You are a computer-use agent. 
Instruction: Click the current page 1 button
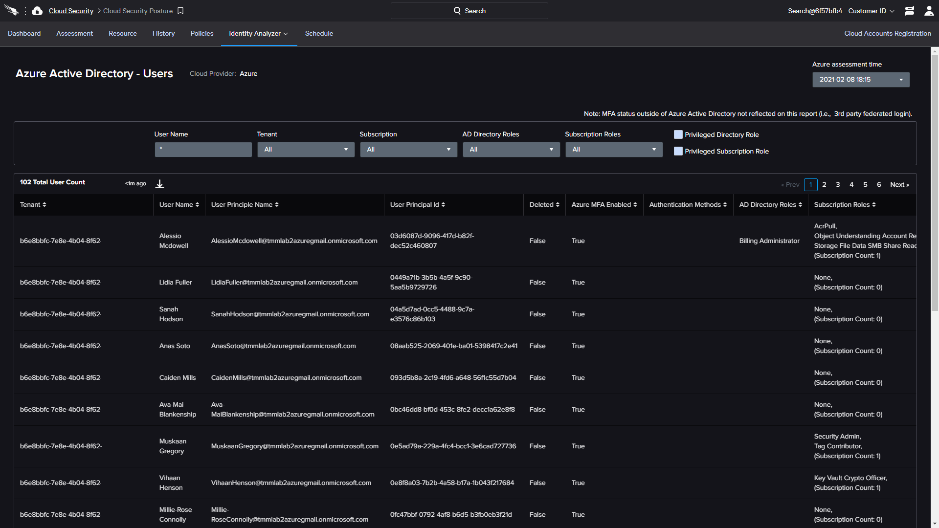point(810,184)
